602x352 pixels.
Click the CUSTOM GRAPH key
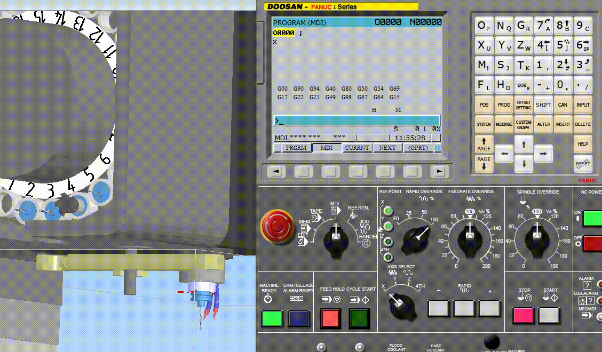[x=524, y=124]
